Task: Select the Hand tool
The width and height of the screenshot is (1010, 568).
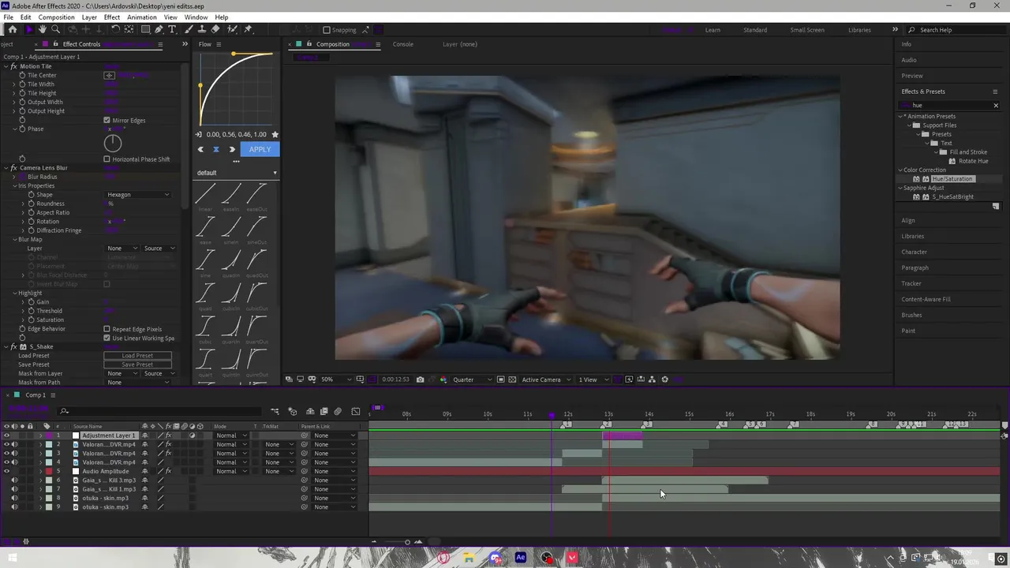Action: 43,30
